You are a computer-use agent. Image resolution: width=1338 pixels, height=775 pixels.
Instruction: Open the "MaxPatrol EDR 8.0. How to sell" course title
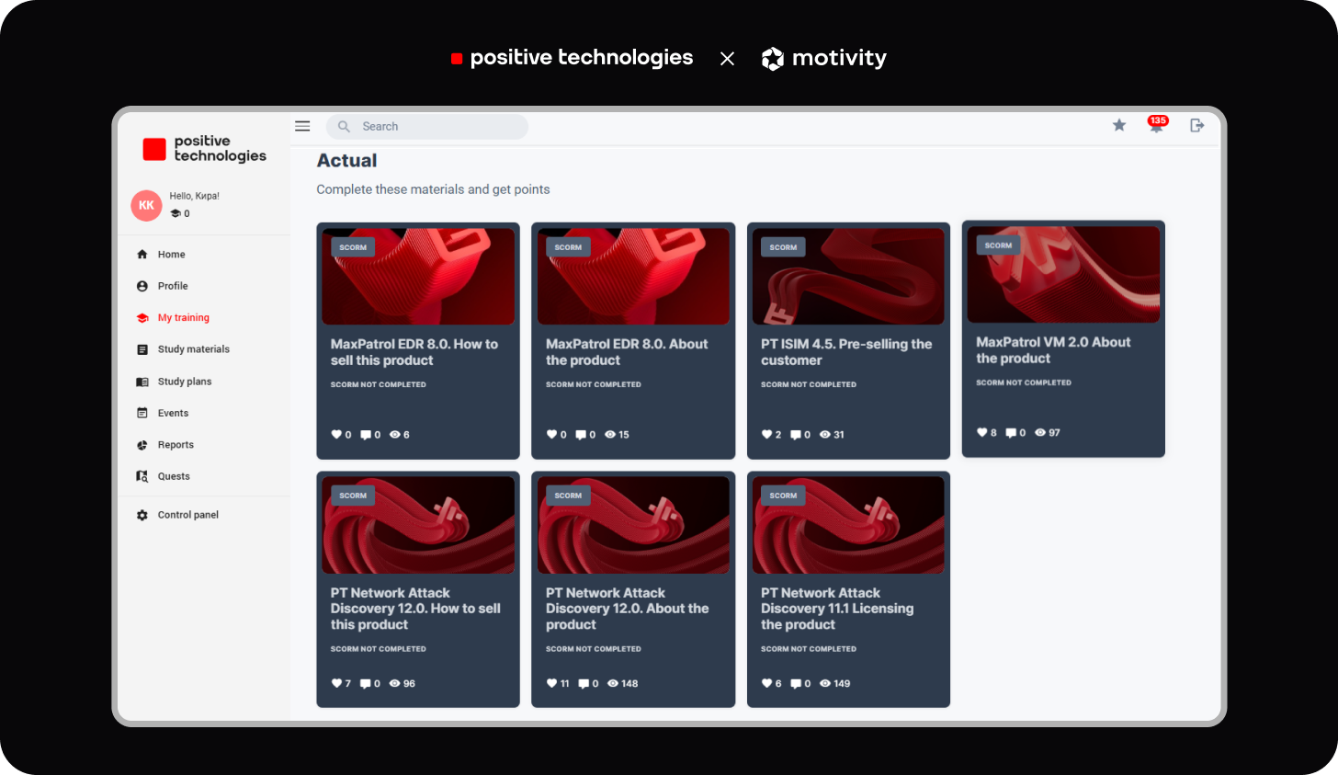coord(414,352)
